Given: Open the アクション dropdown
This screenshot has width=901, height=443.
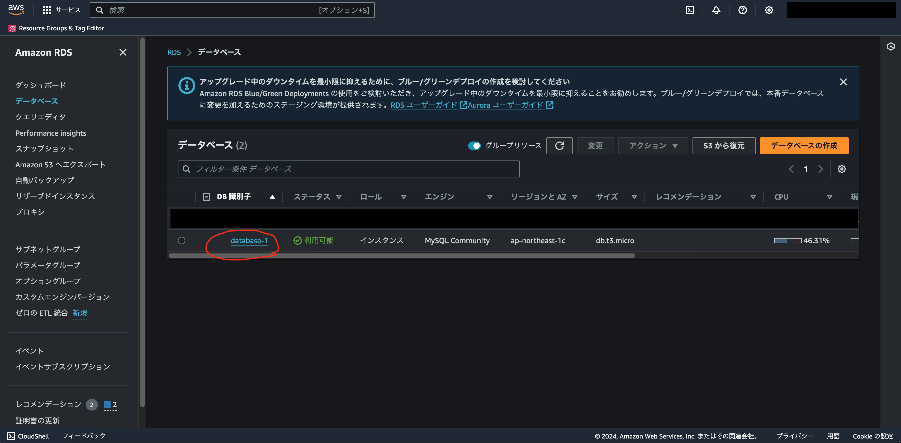Looking at the screenshot, I should point(653,145).
